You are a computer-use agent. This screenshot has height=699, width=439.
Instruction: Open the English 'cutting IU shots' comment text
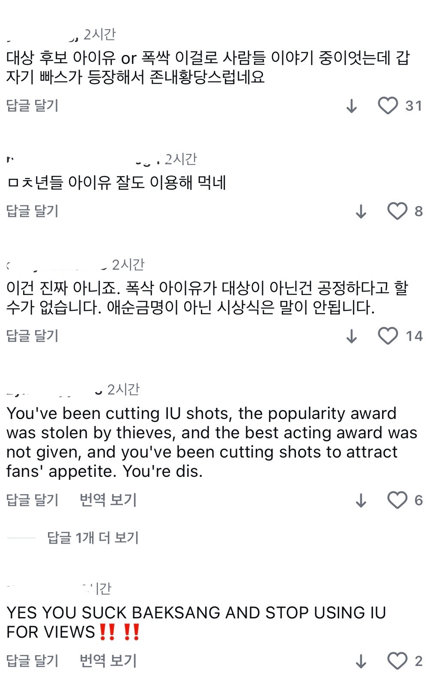[x=210, y=442]
